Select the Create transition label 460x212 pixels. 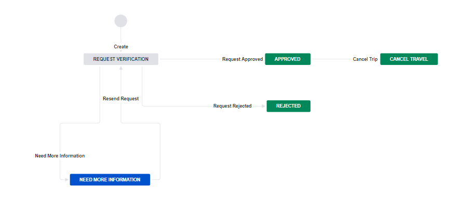[x=121, y=47]
